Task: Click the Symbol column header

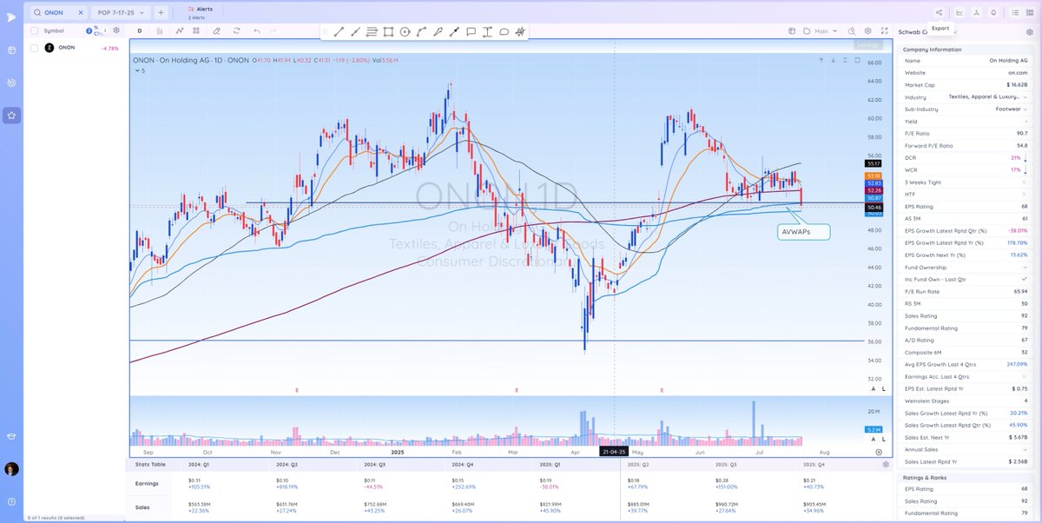Action: pos(54,31)
